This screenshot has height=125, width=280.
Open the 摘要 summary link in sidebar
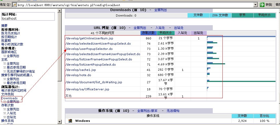point(4,26)
